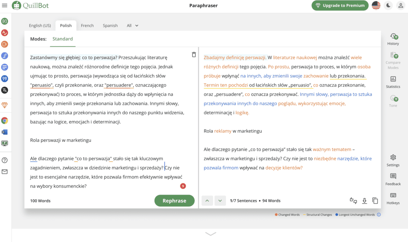
Task: Click the trash icon to clear input text
Action: 194,55
